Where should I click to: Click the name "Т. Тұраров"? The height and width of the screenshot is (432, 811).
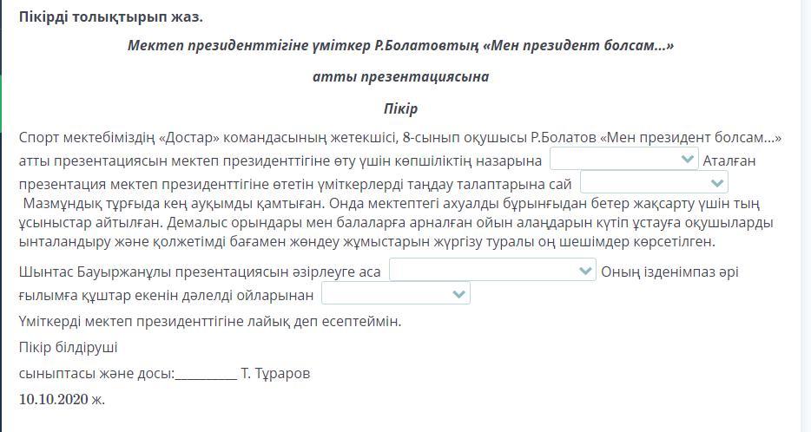(x=275, y=374)
